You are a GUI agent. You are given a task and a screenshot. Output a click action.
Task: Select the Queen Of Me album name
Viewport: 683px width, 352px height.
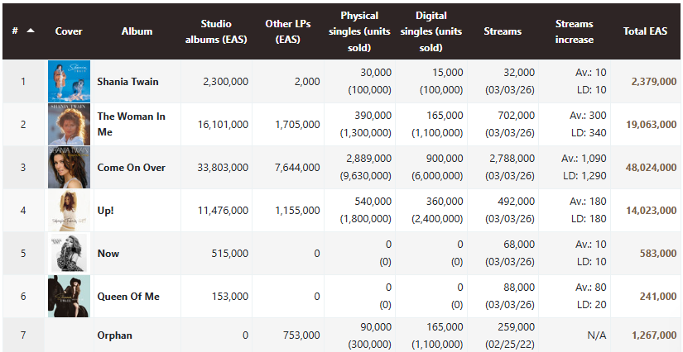click(128, 297)
